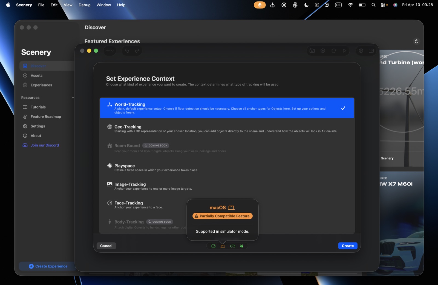Open the BMW X7 M60i featured card
Viewport: 438px width, 285px height.
click(401, 223)
